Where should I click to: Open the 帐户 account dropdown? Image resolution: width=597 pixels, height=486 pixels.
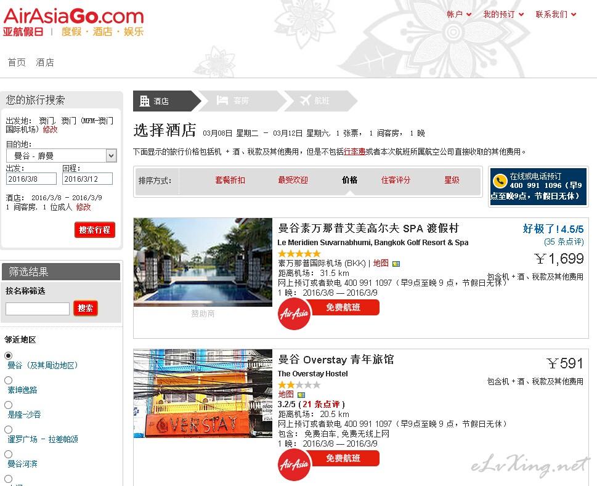pyautogui.click(x=459, y=14)
